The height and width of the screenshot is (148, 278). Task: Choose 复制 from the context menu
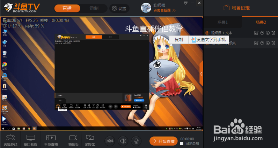pos(179,40)
